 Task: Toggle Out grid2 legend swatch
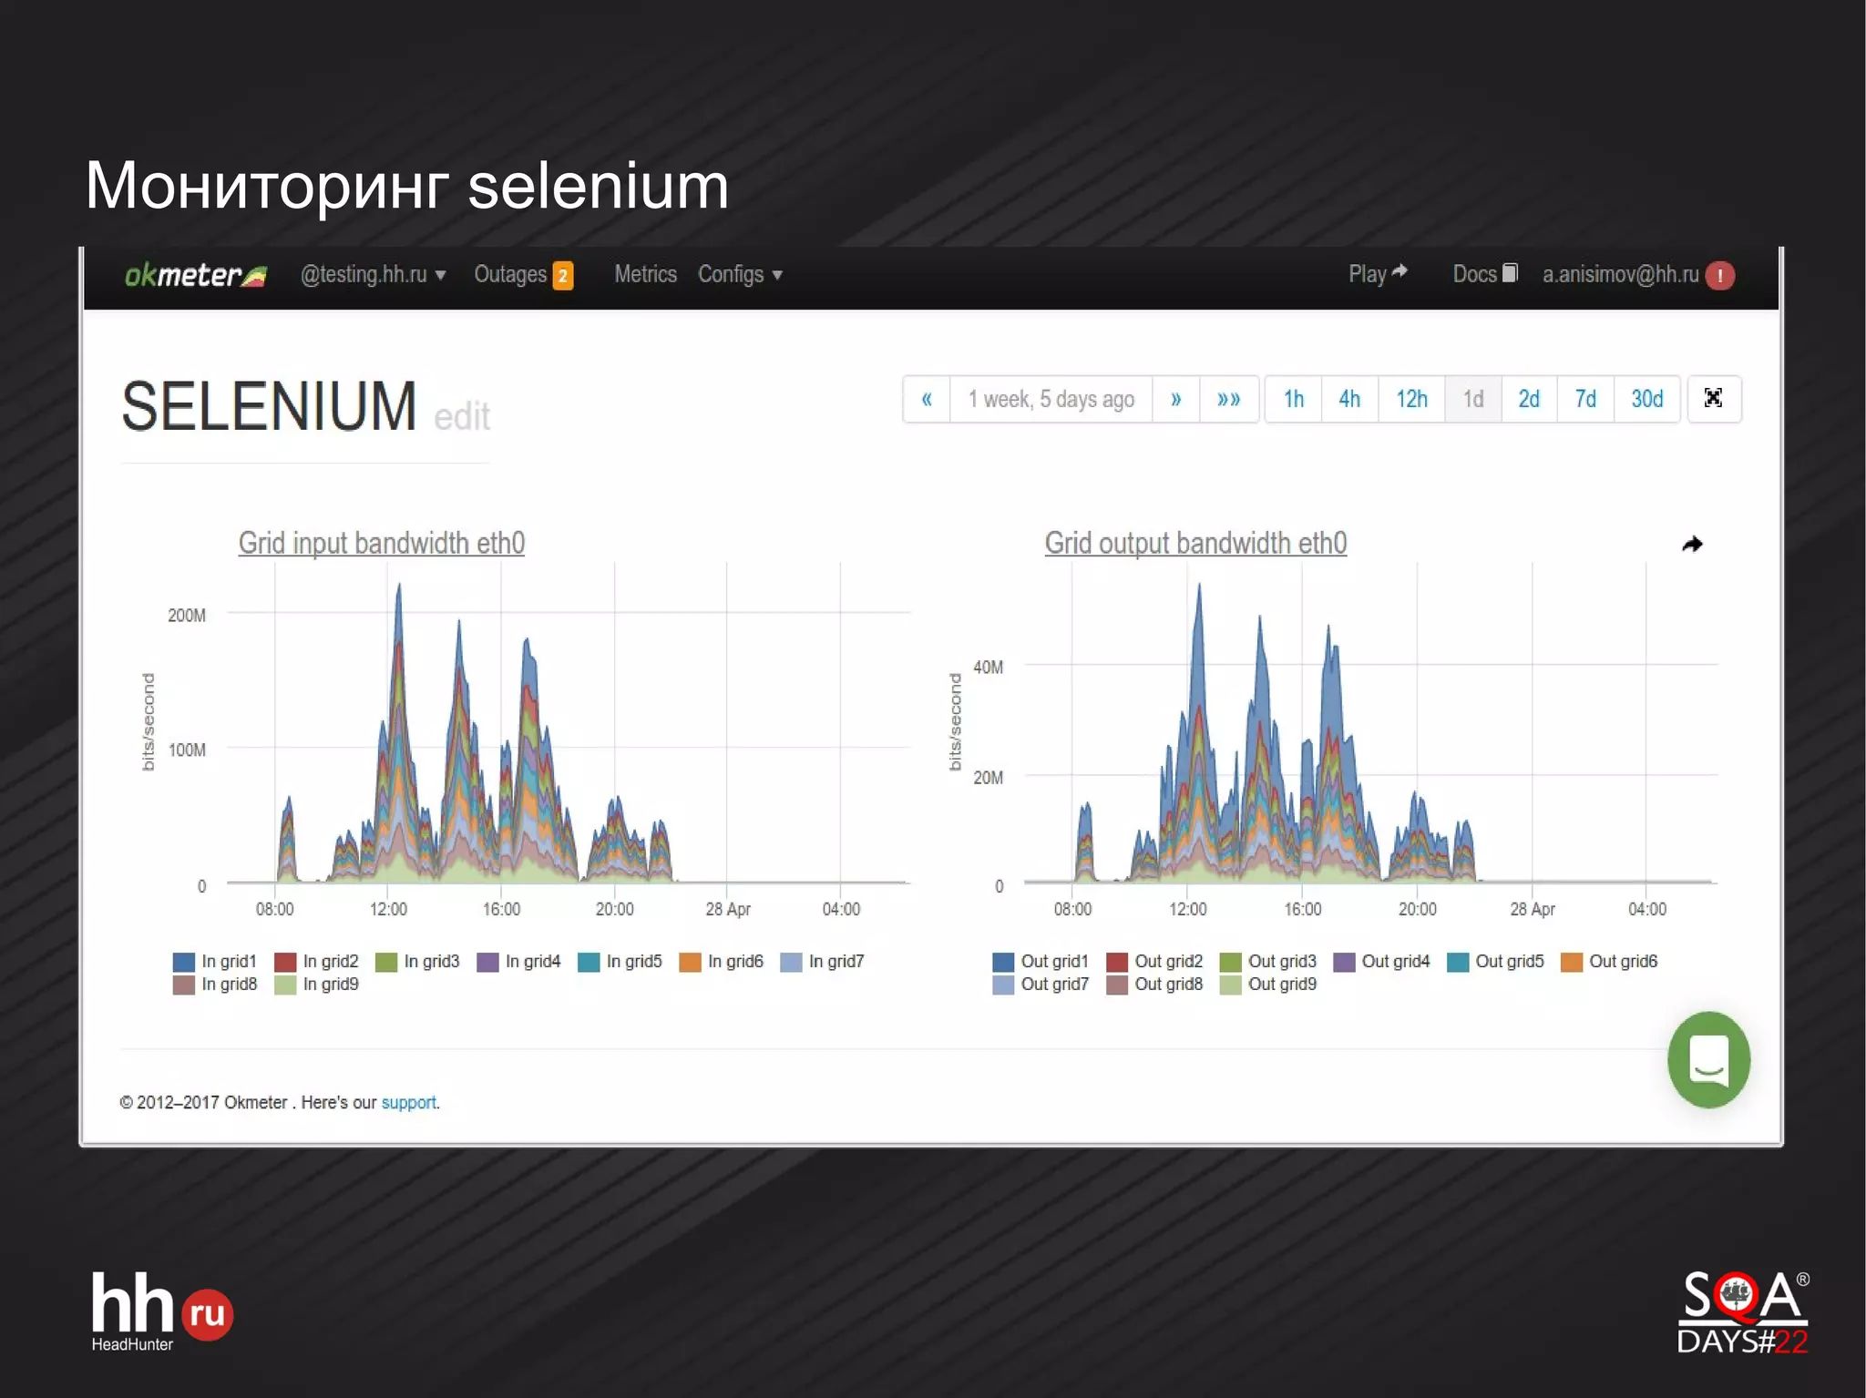coord(1117,962)
